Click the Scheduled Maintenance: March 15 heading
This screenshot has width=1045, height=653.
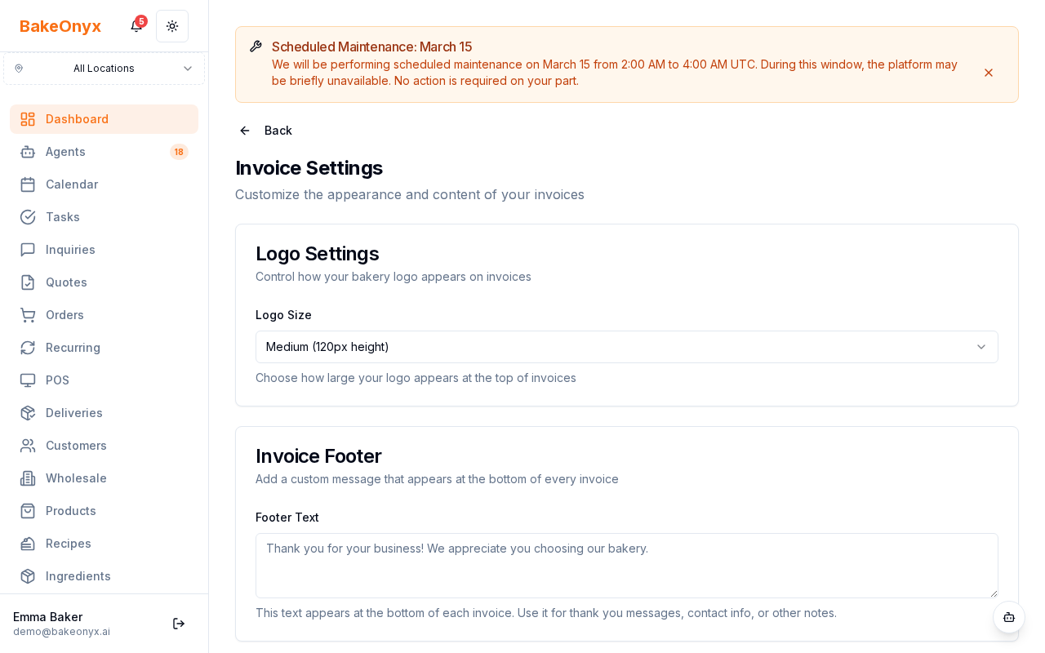(x=371, y=47)
